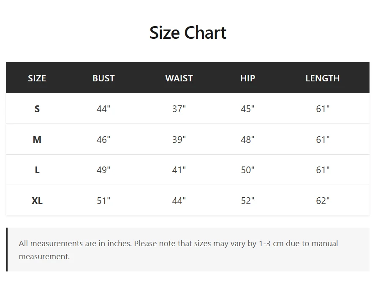Click the bust value for size XL
This screenshot has width=375, height=290.
click(x=103, y=201)
